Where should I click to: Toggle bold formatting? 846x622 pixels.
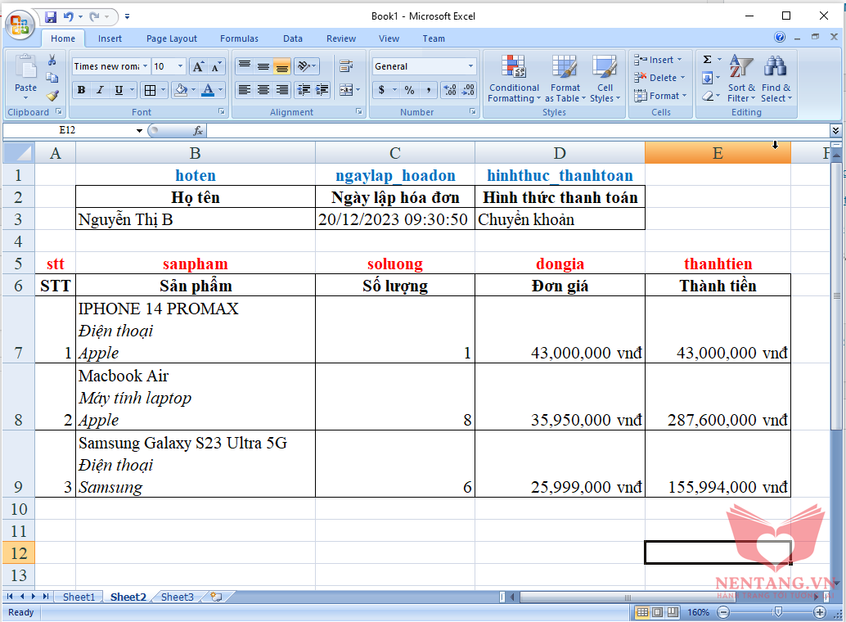point(81,90)
